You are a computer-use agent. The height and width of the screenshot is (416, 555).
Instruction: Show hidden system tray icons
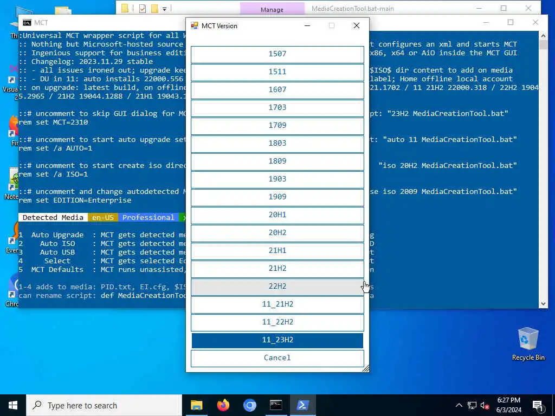click(x=459, y=405)
